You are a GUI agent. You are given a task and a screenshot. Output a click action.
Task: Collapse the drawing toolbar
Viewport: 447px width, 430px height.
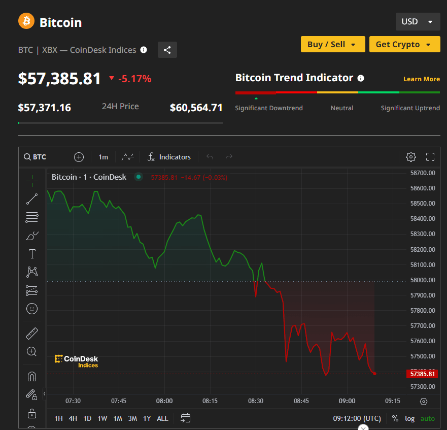click(45, 394)
